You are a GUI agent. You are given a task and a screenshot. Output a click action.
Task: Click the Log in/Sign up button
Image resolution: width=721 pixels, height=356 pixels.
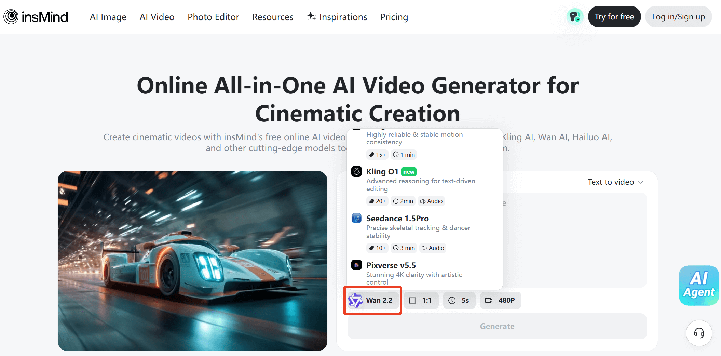point(678,16)
